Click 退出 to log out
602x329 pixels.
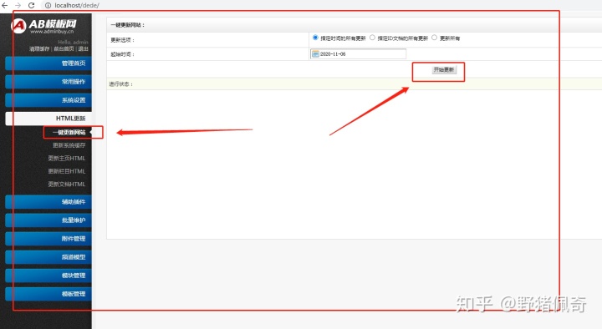click(84, 48)
